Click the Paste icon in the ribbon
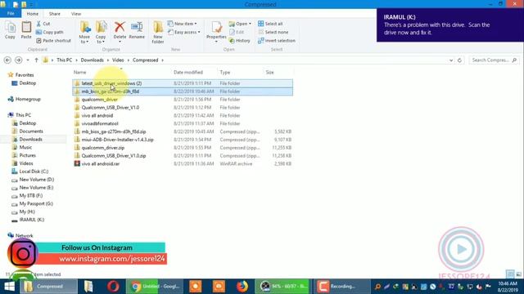The width and height of the screenshot is (524, 294). pyautogui.click(x=26, y=29)
